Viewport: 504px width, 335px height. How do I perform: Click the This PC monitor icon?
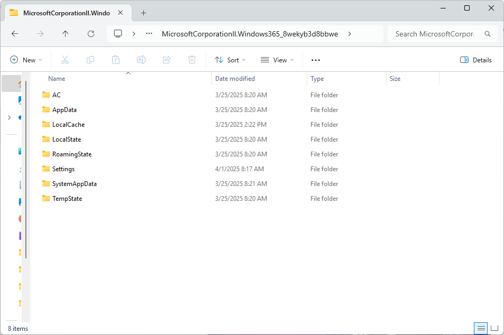point(118,34)
